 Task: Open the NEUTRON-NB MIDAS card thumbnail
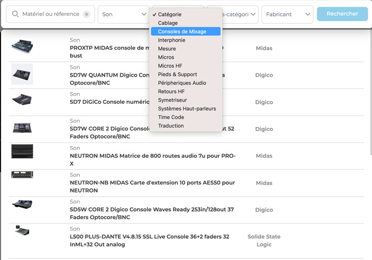(22, 175)
